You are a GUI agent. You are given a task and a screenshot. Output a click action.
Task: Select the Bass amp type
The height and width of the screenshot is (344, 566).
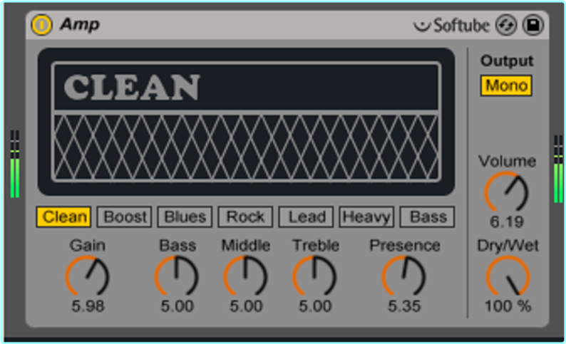point(428,217)
